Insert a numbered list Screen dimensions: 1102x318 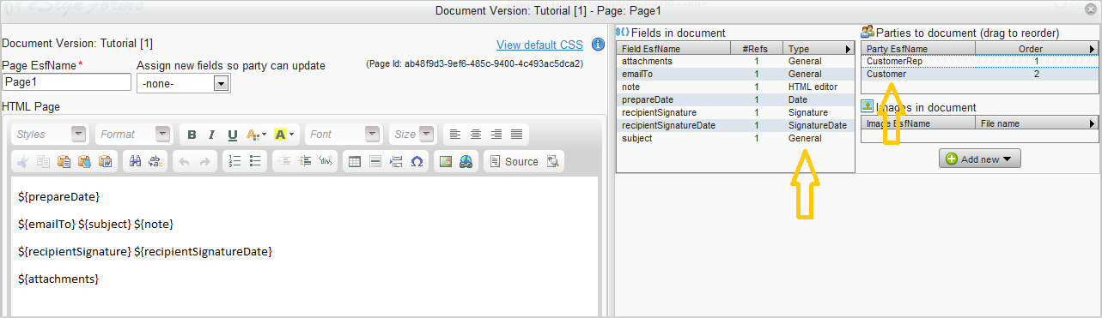coord(234,161)
